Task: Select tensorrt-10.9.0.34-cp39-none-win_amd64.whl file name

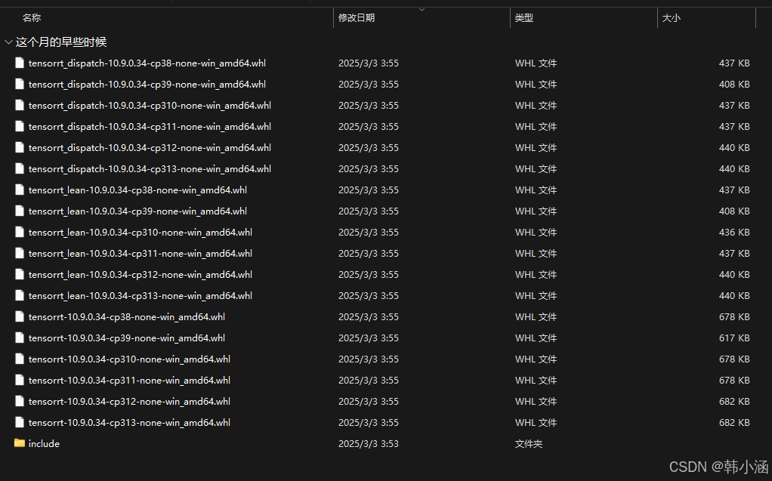Action: pyautogui.click(x=127, y=338)
